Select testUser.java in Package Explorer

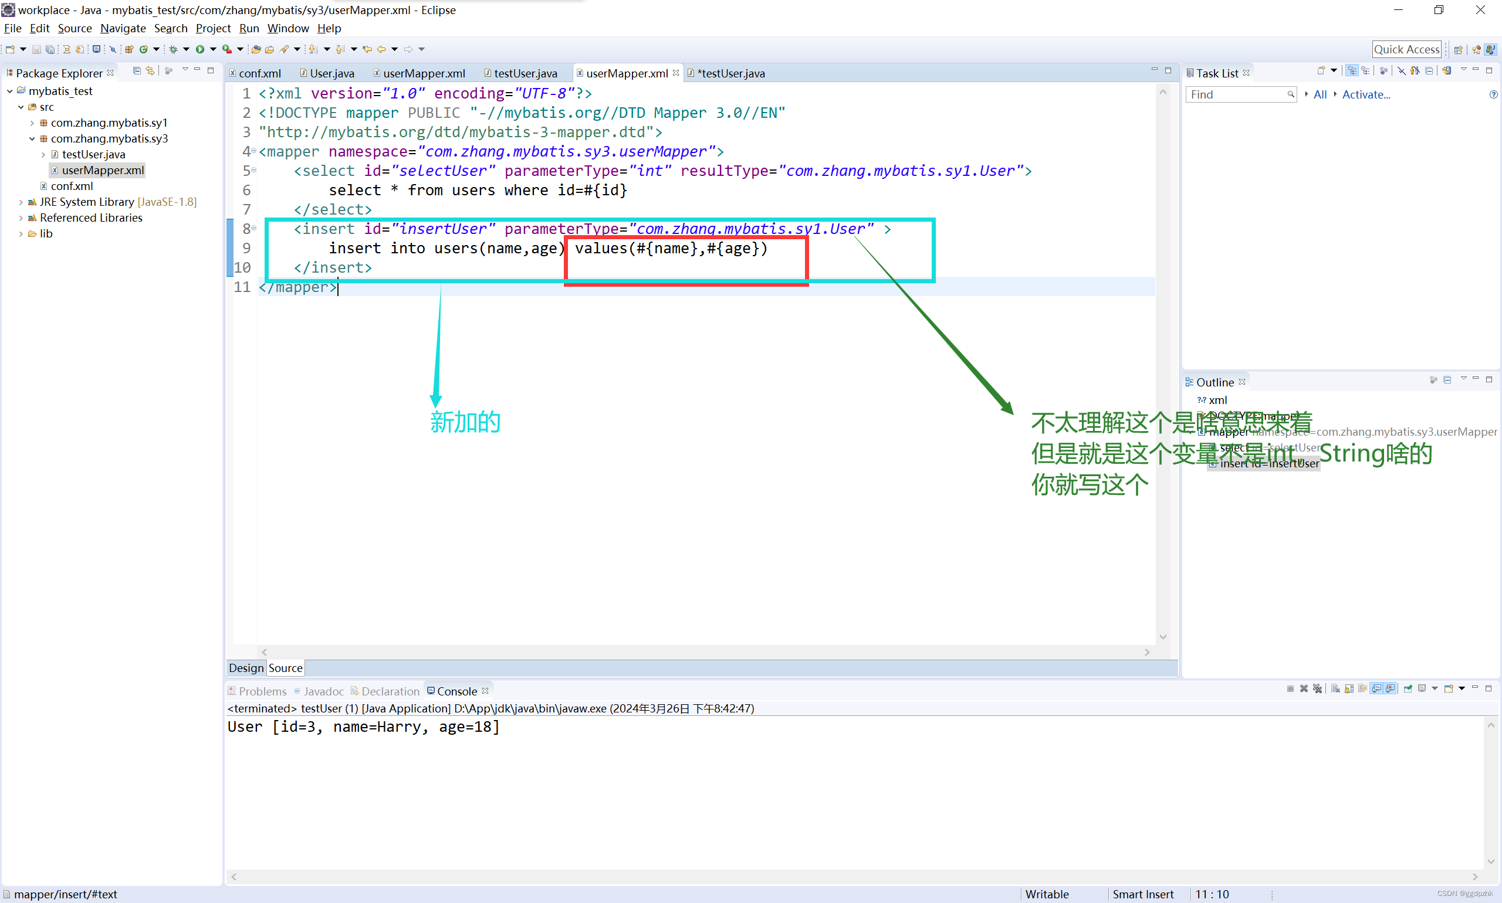(x=89, y=155)
